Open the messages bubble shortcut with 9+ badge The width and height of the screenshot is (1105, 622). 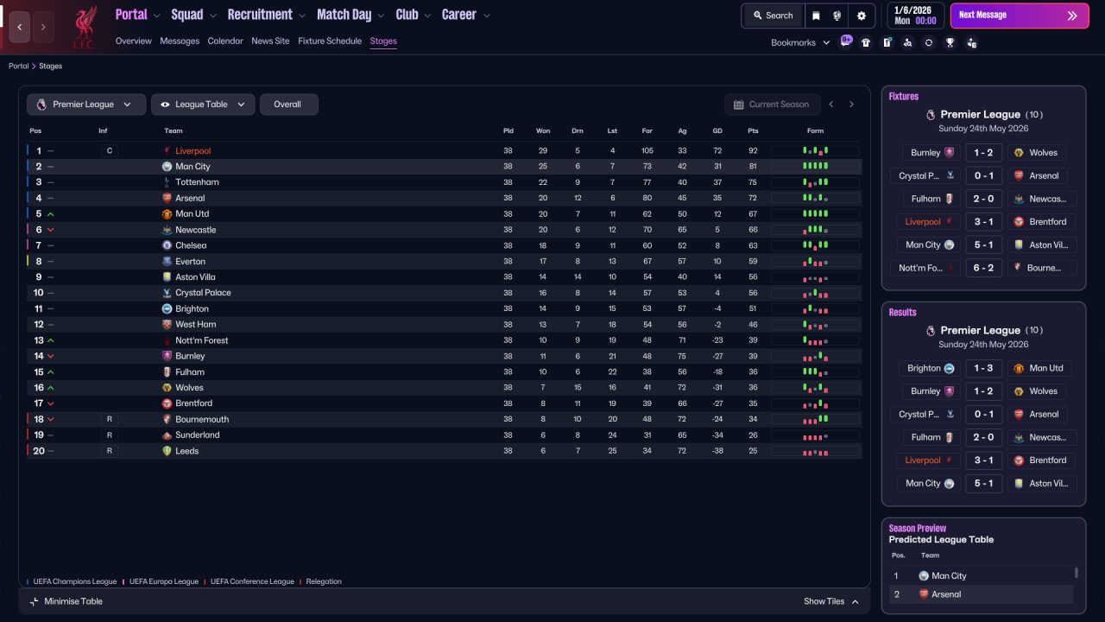846,41
